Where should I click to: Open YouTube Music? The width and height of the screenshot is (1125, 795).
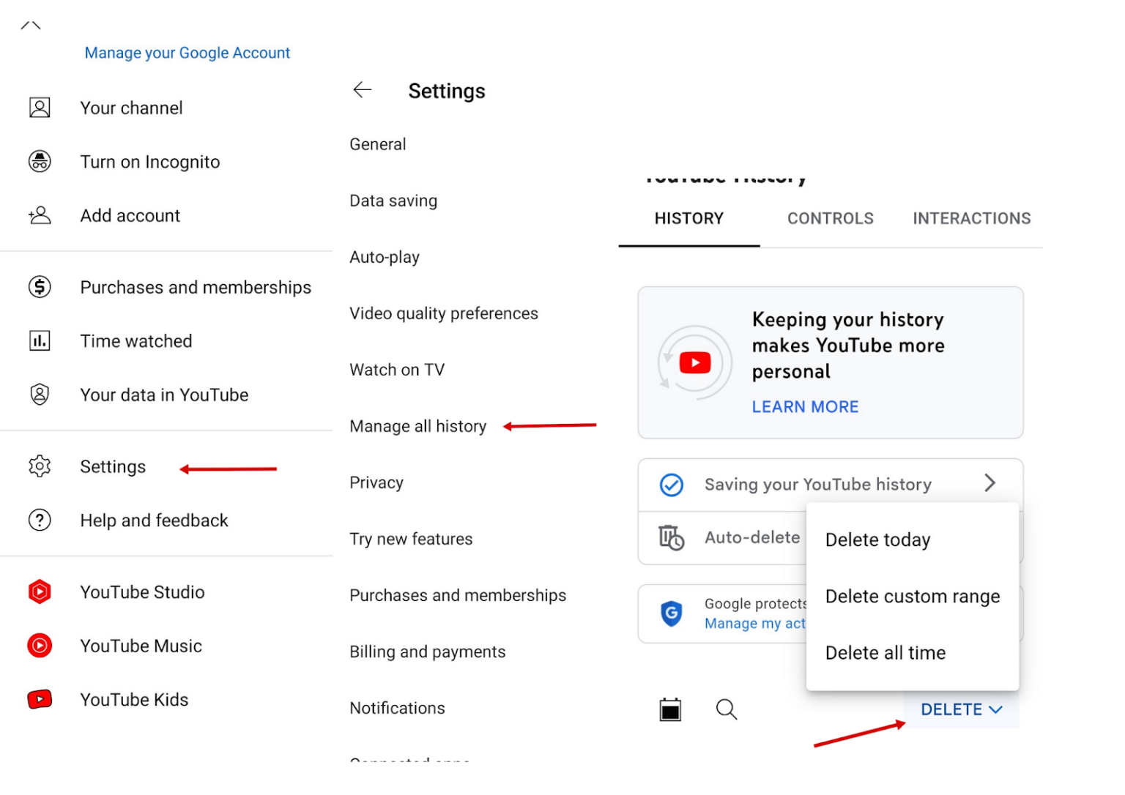141,646
